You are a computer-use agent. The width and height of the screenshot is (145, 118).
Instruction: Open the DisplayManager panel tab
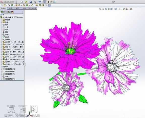[x=12, y=12]
